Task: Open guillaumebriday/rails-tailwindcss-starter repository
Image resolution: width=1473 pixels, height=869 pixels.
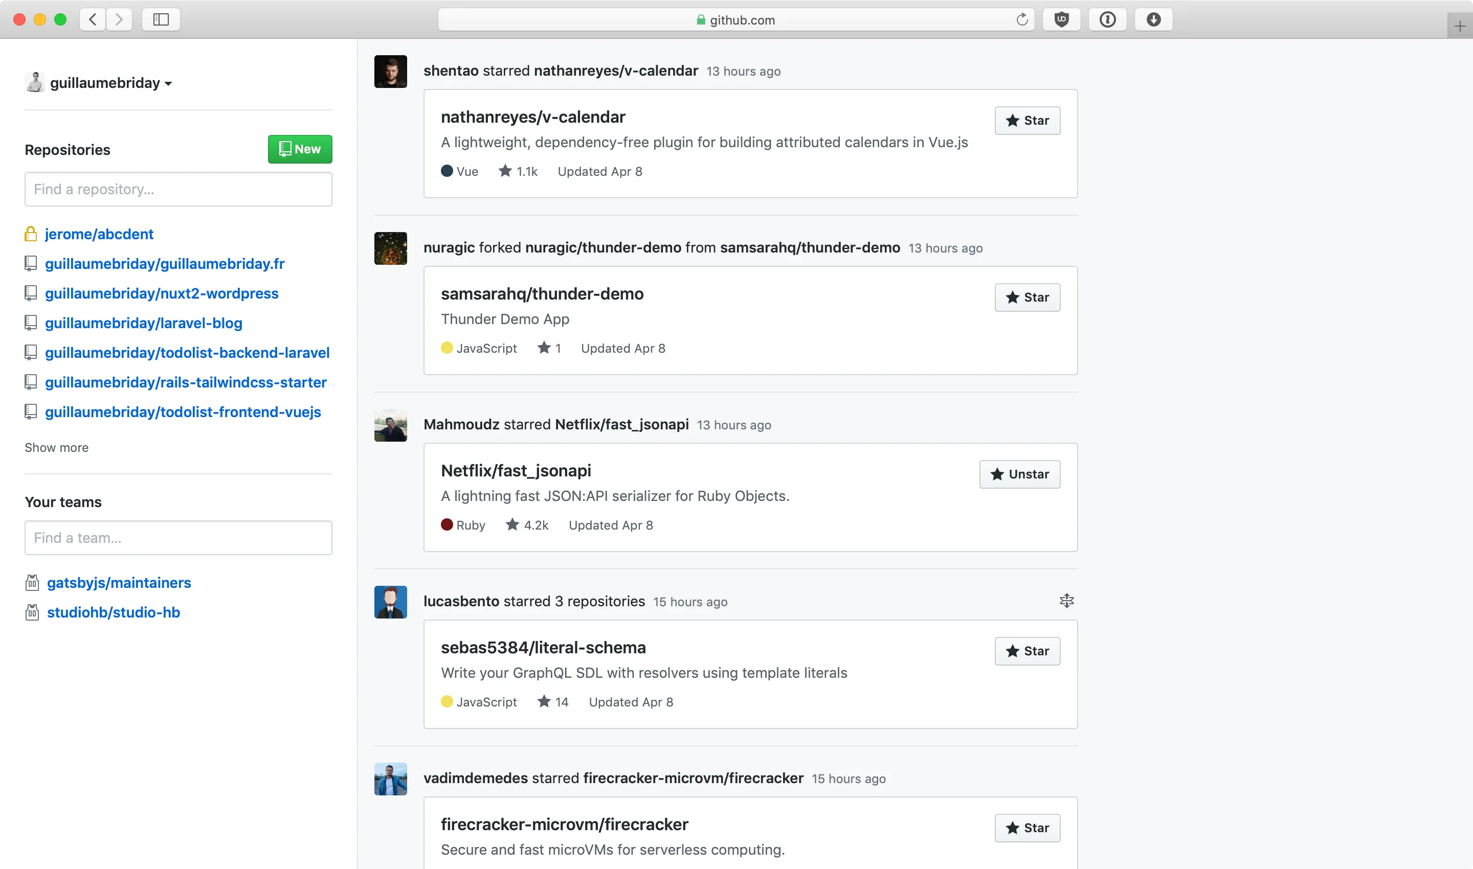Action: click(186, 382)
